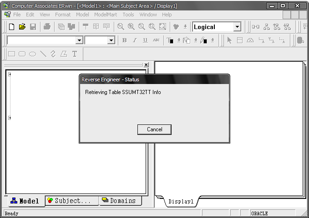Click the text color icon

(x=170, y=40)
